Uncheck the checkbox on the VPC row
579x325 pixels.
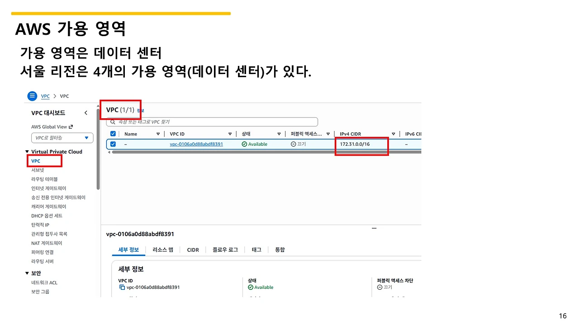[113, 144]
